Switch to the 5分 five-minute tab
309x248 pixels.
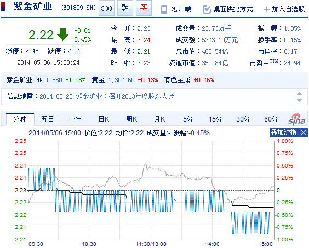(187, 119)
